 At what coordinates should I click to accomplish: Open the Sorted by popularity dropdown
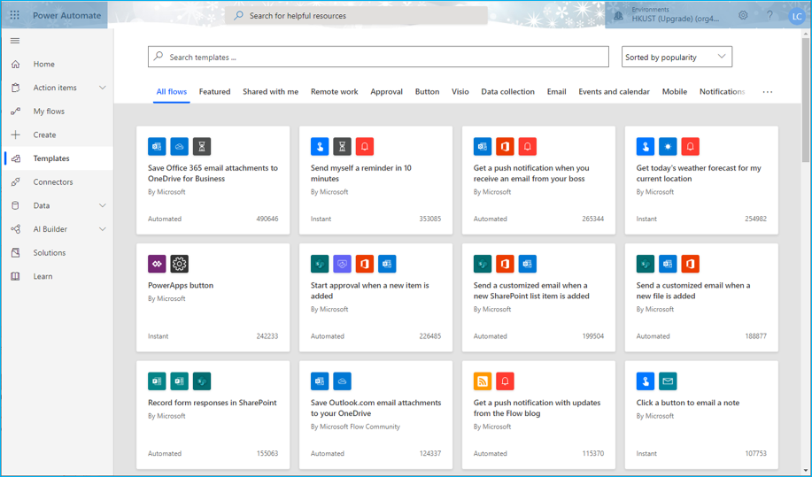point(677,57)
